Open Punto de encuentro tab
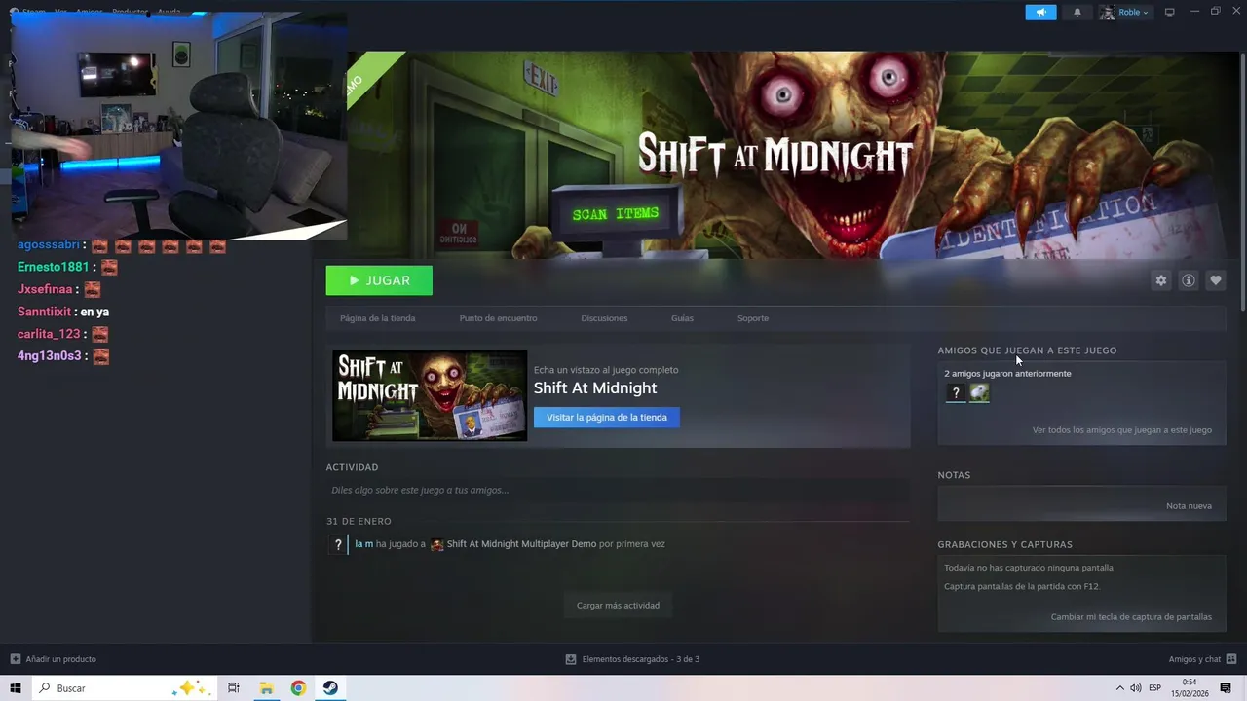1247x701 pixels. (498, 318)
